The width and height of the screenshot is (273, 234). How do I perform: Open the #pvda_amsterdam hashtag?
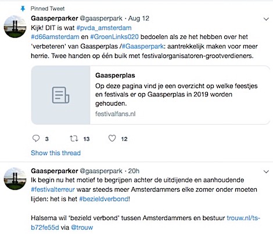click(x=104, y=28)
